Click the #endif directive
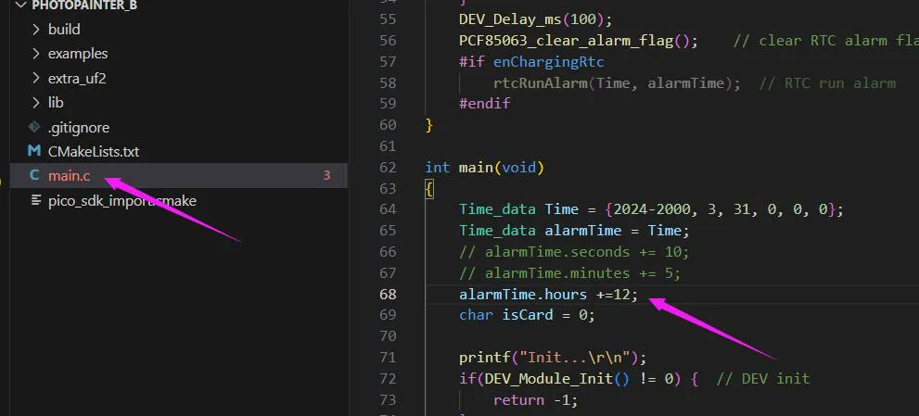This screenshot has width=919, height=416. click(x=485, y=105)
